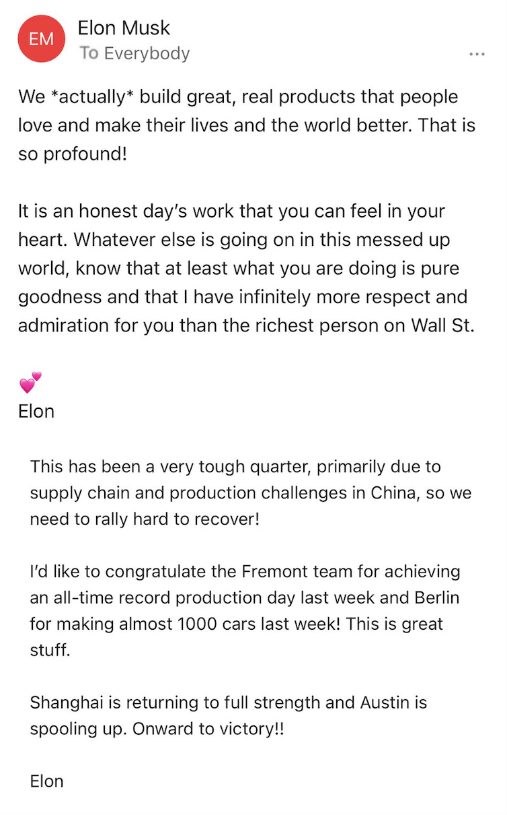Click the word Austin
The height and width of the screenshot is (815, 507).
point(383,703)
